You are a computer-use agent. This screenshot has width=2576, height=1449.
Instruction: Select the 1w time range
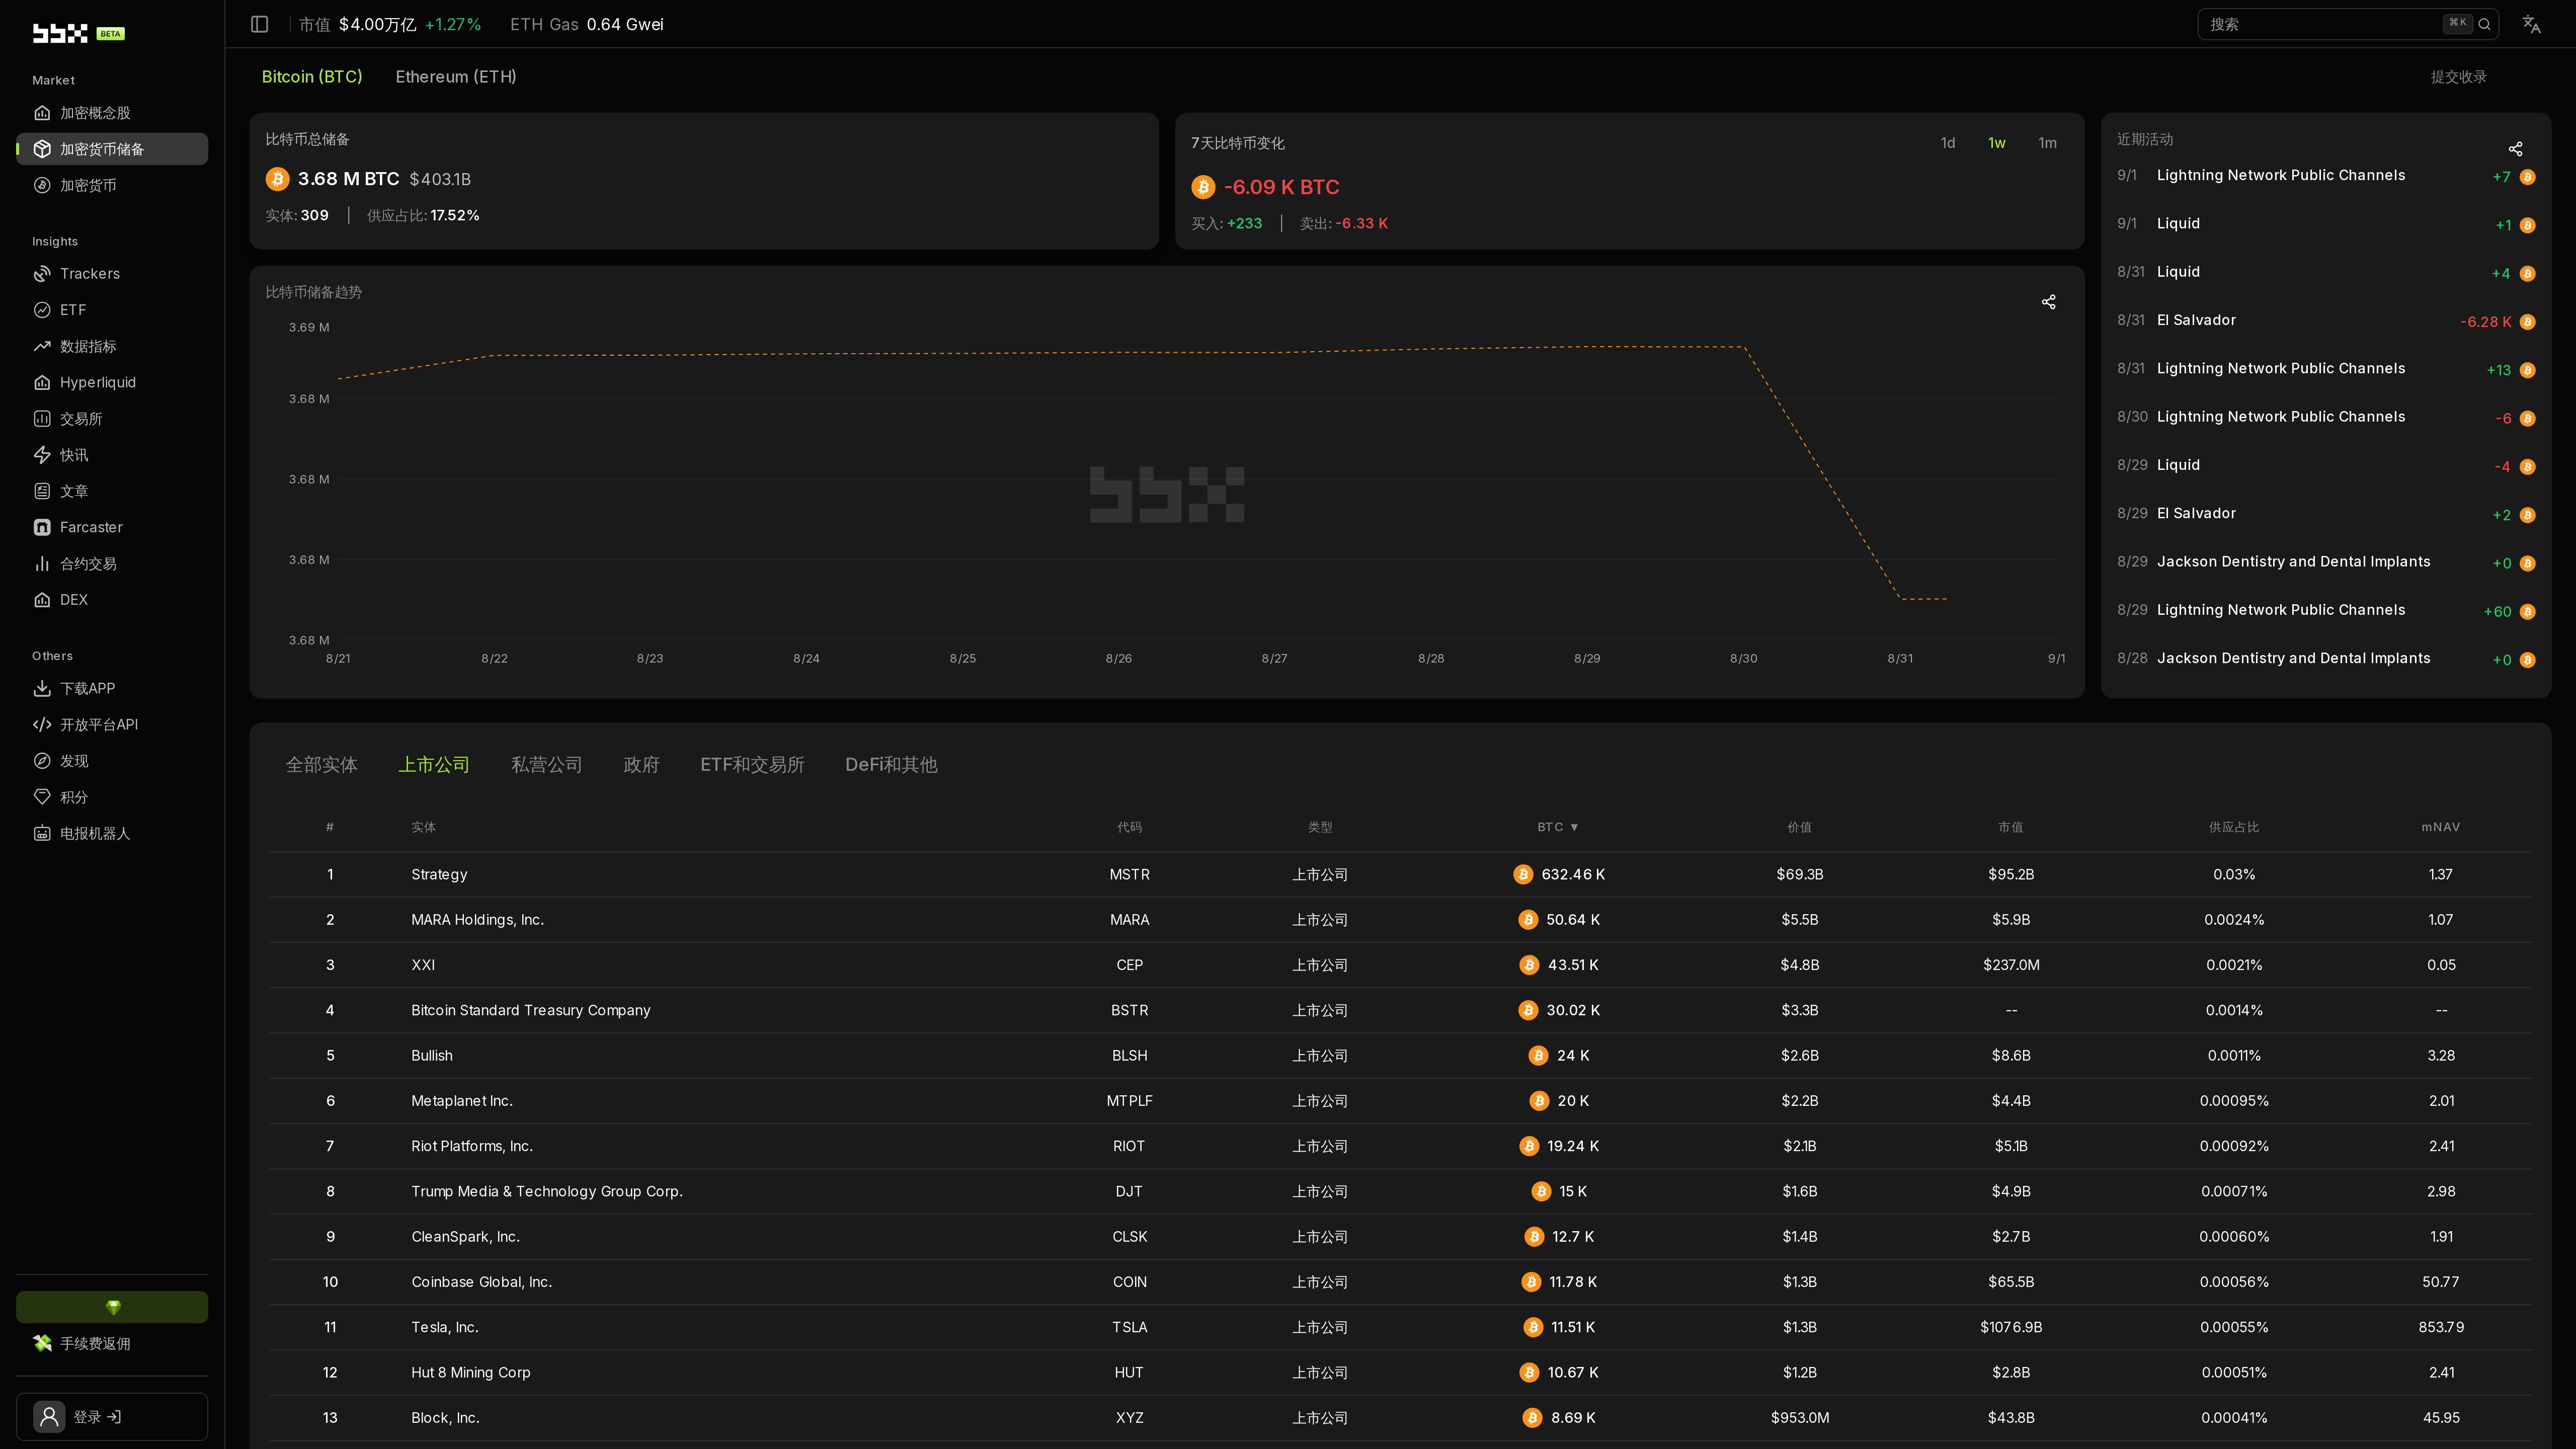(1997, 143)
